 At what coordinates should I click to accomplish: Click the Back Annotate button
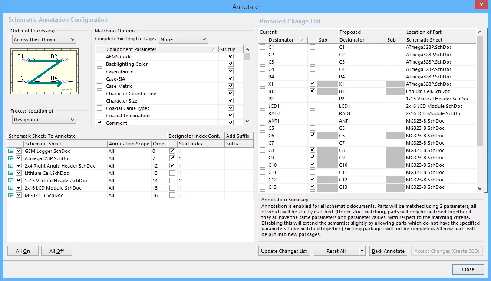point(388,251)
